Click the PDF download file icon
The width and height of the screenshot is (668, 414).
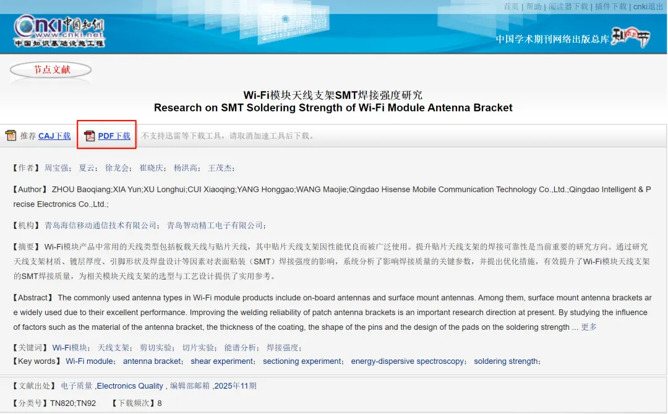[x=90, y=136]
